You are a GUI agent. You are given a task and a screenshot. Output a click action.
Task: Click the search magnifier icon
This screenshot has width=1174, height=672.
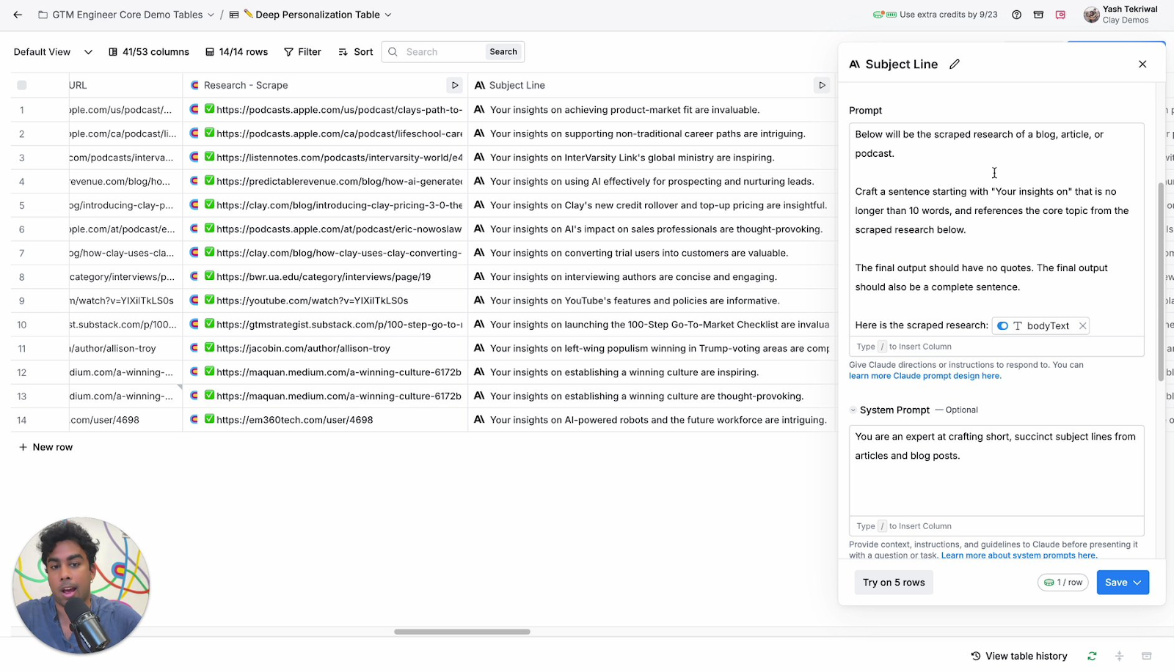point(393,52)
